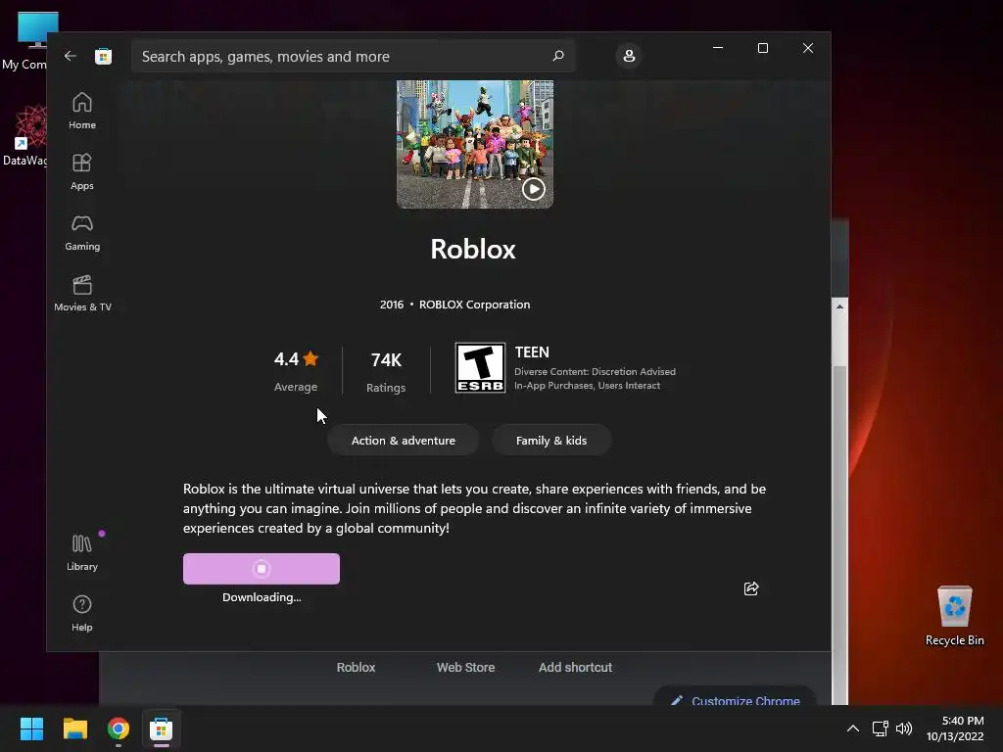
Task: Click Add shortcut in Chrome window
Action: 575,668
